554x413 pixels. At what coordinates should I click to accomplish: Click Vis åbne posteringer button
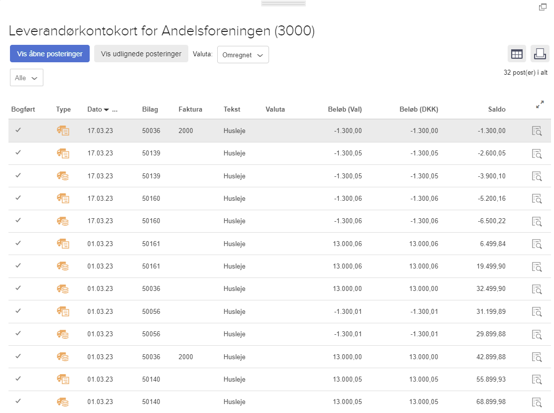pos(49,54)
